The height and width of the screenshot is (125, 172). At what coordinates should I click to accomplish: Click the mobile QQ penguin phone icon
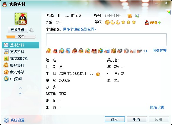click(x=81, y=51)
